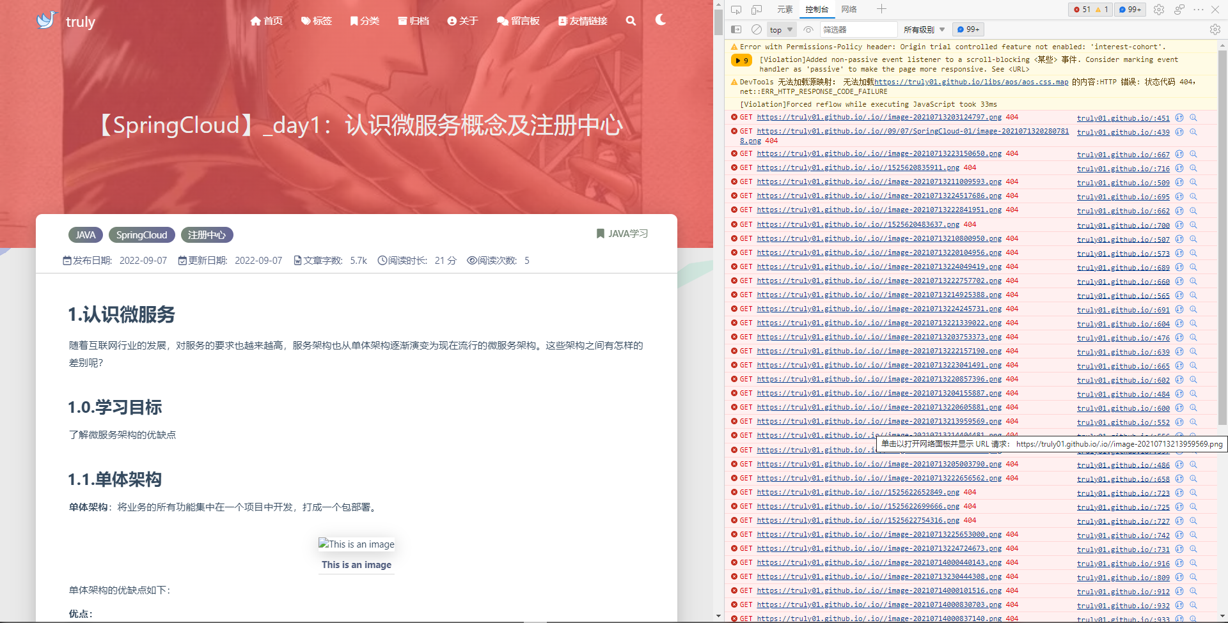Switch to the 元素 tab
This screenshot has width=1228, height=623.
pyautogui.click(x=785, y=9)
